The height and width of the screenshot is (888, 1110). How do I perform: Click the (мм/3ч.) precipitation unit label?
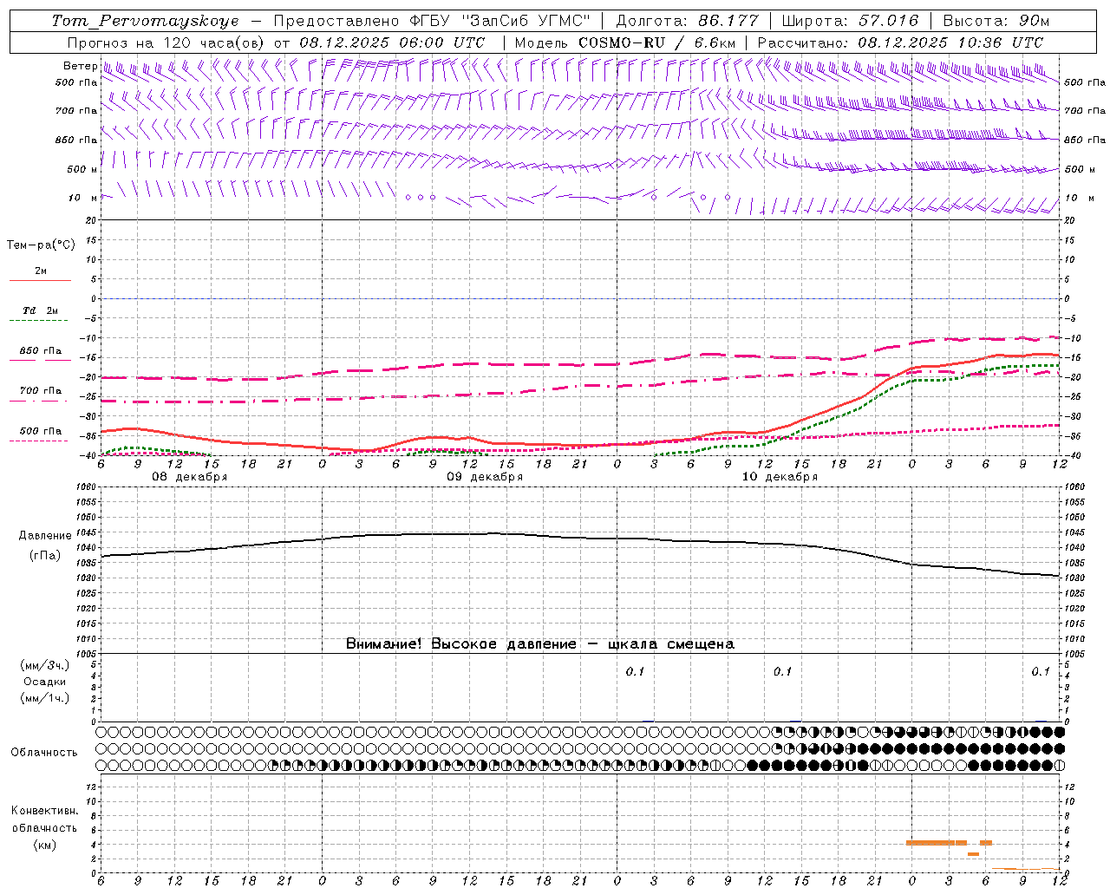(45, 665)
